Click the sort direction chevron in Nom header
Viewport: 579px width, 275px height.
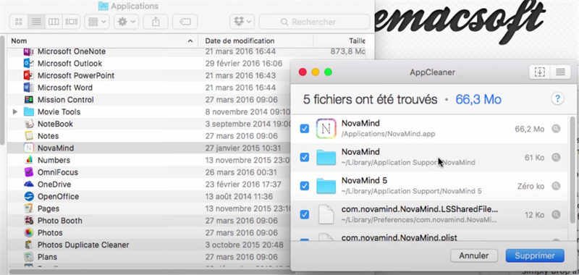click(x=190, y=41)
